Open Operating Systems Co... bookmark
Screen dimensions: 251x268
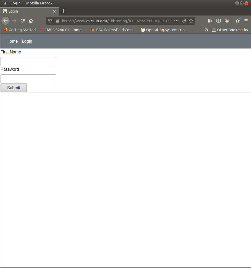tap(165, 30)
